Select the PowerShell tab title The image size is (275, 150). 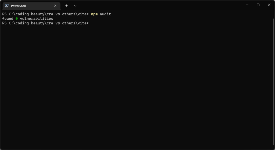coord(18,6)
